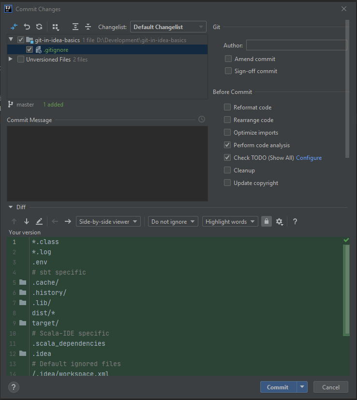Image resolution: width=357 pixels, height=400 pixels.
Task: Enable Sign-off commit checkbox
Action: pyautogui.click(x=228, y=71)
